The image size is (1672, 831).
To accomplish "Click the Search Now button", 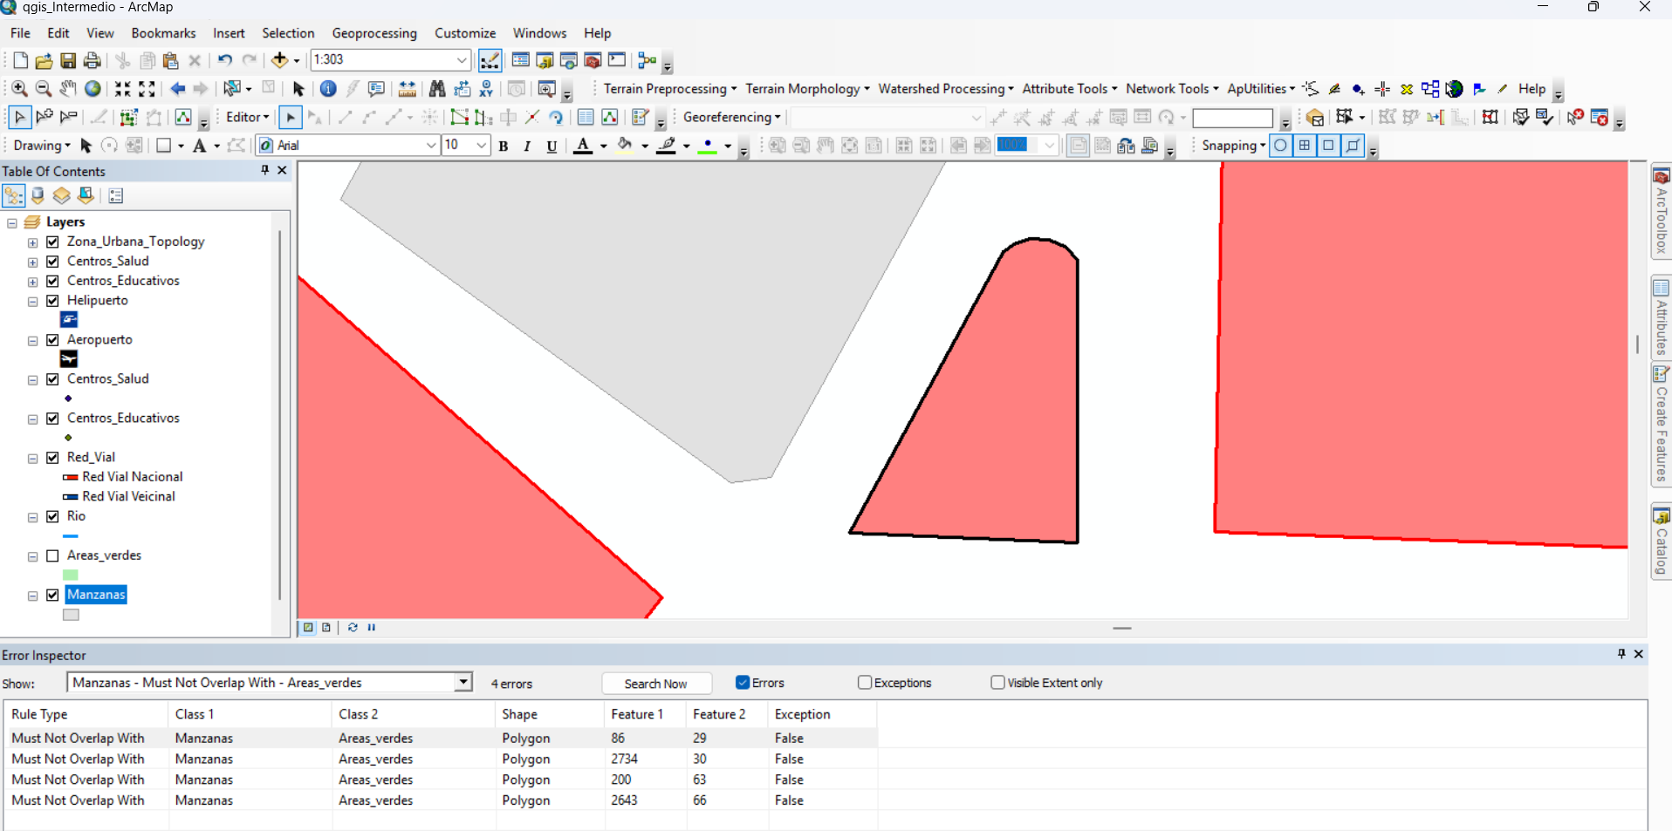I will (656, 684).
